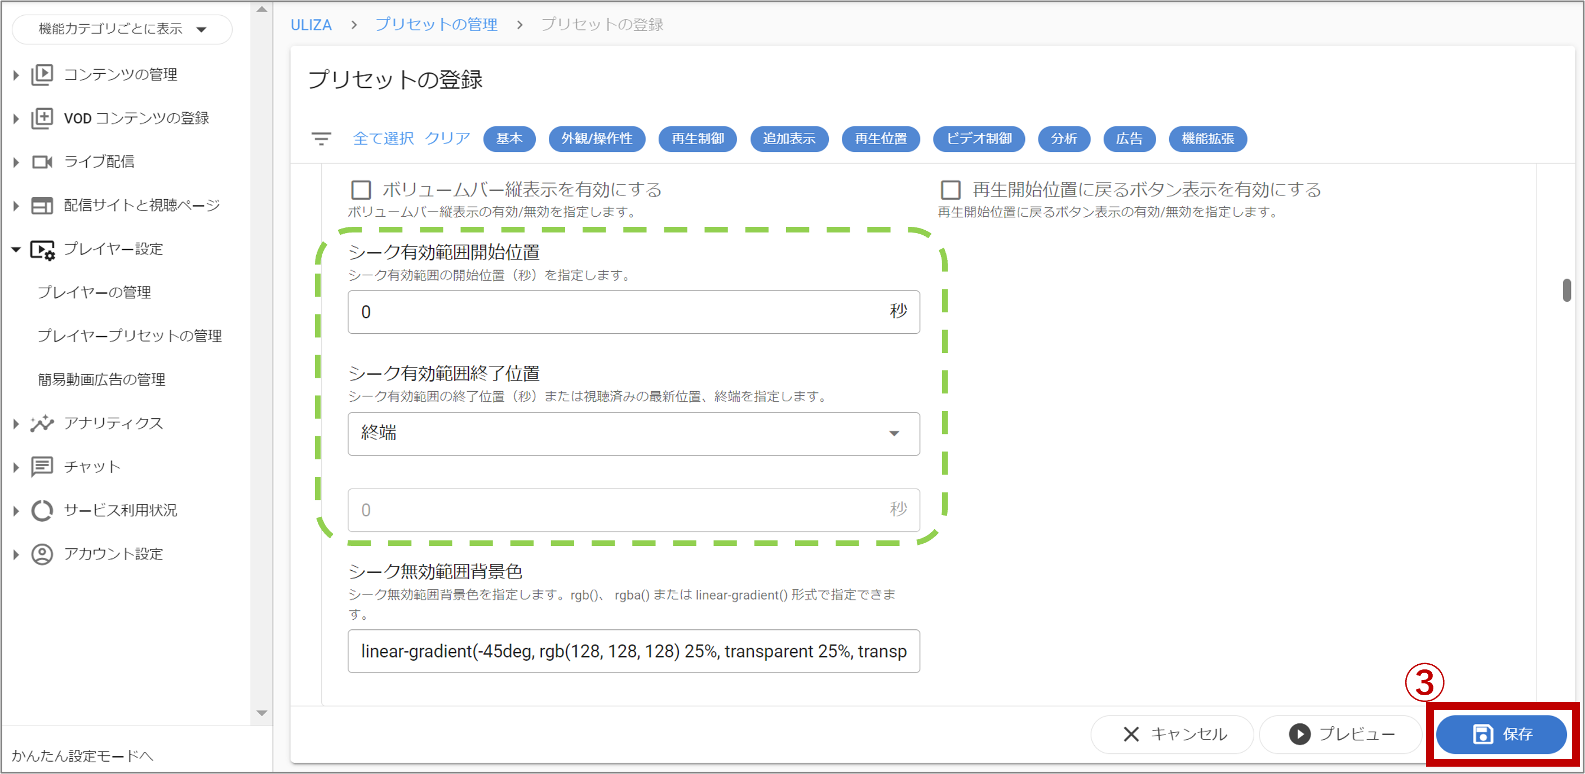Viewport: 1585px width, 774px height.
Task: Click the ライブ配信 camera icon
Action: pyautogui.click(x=42, y=162)
